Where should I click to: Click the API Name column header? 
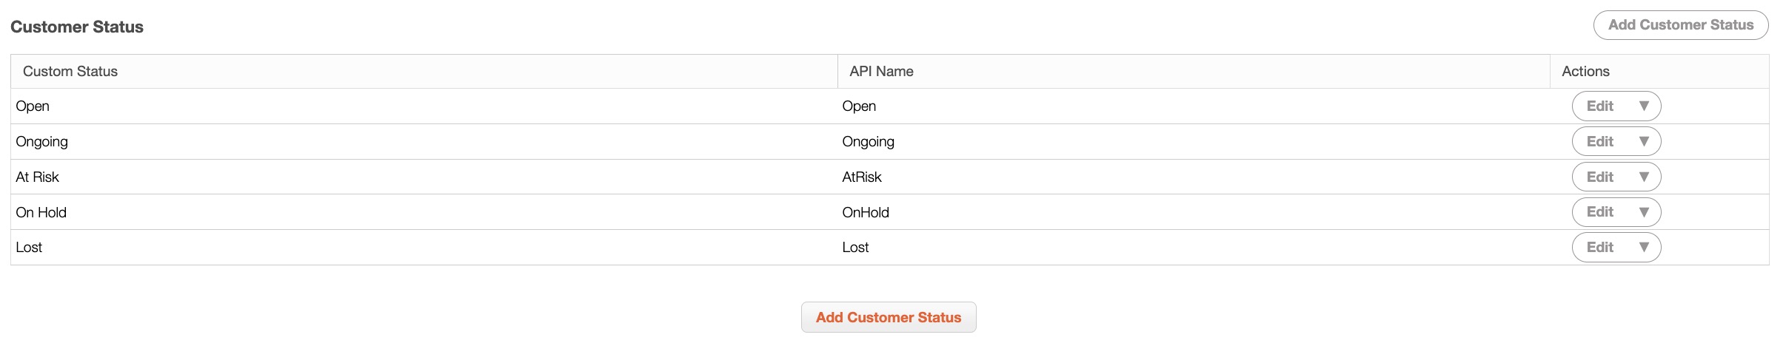coord(881,72)
